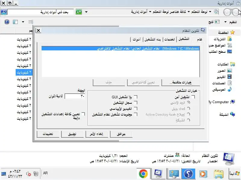Click the cancel button إلغاء الأمر
This screenshot has height=180, width=241.
(x=97, y=134)
